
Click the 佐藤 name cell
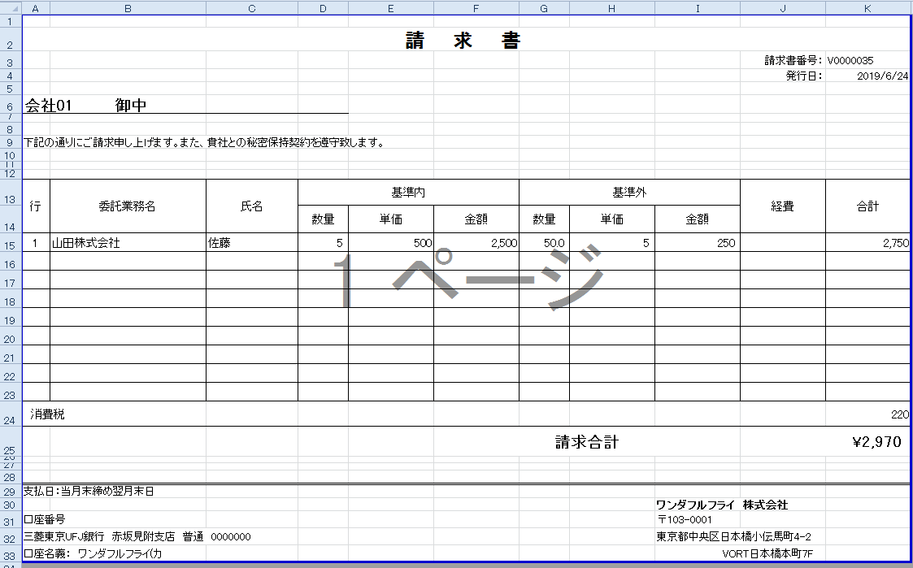pos(251,243)
